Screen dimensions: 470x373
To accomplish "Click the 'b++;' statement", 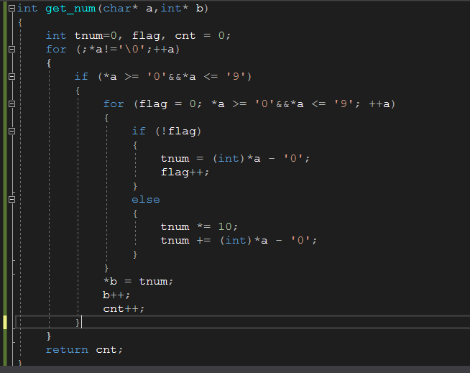I will [x=116, y=295].
